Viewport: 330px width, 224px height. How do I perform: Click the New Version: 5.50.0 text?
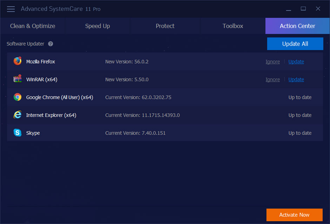pos(127,79)
